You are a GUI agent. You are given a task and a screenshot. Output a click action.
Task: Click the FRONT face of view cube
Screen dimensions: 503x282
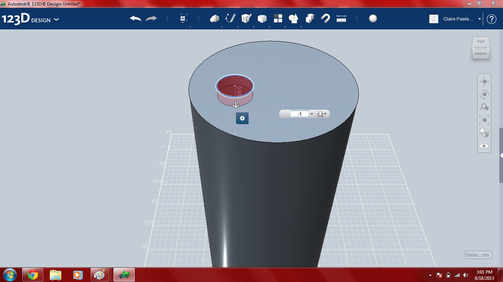tap(481, 54)
